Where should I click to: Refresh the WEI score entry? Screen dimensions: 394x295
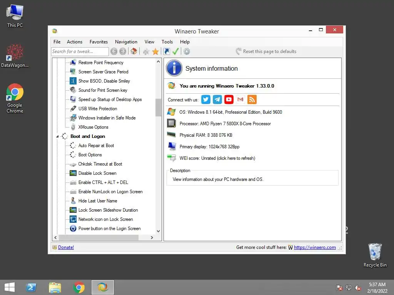(217, 158)
